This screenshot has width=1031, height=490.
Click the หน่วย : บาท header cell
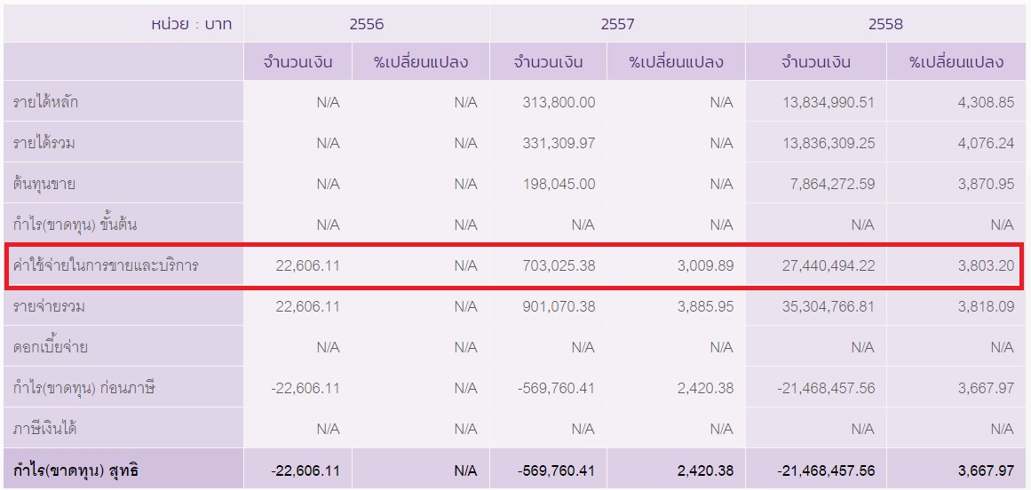tap(191, 24)
